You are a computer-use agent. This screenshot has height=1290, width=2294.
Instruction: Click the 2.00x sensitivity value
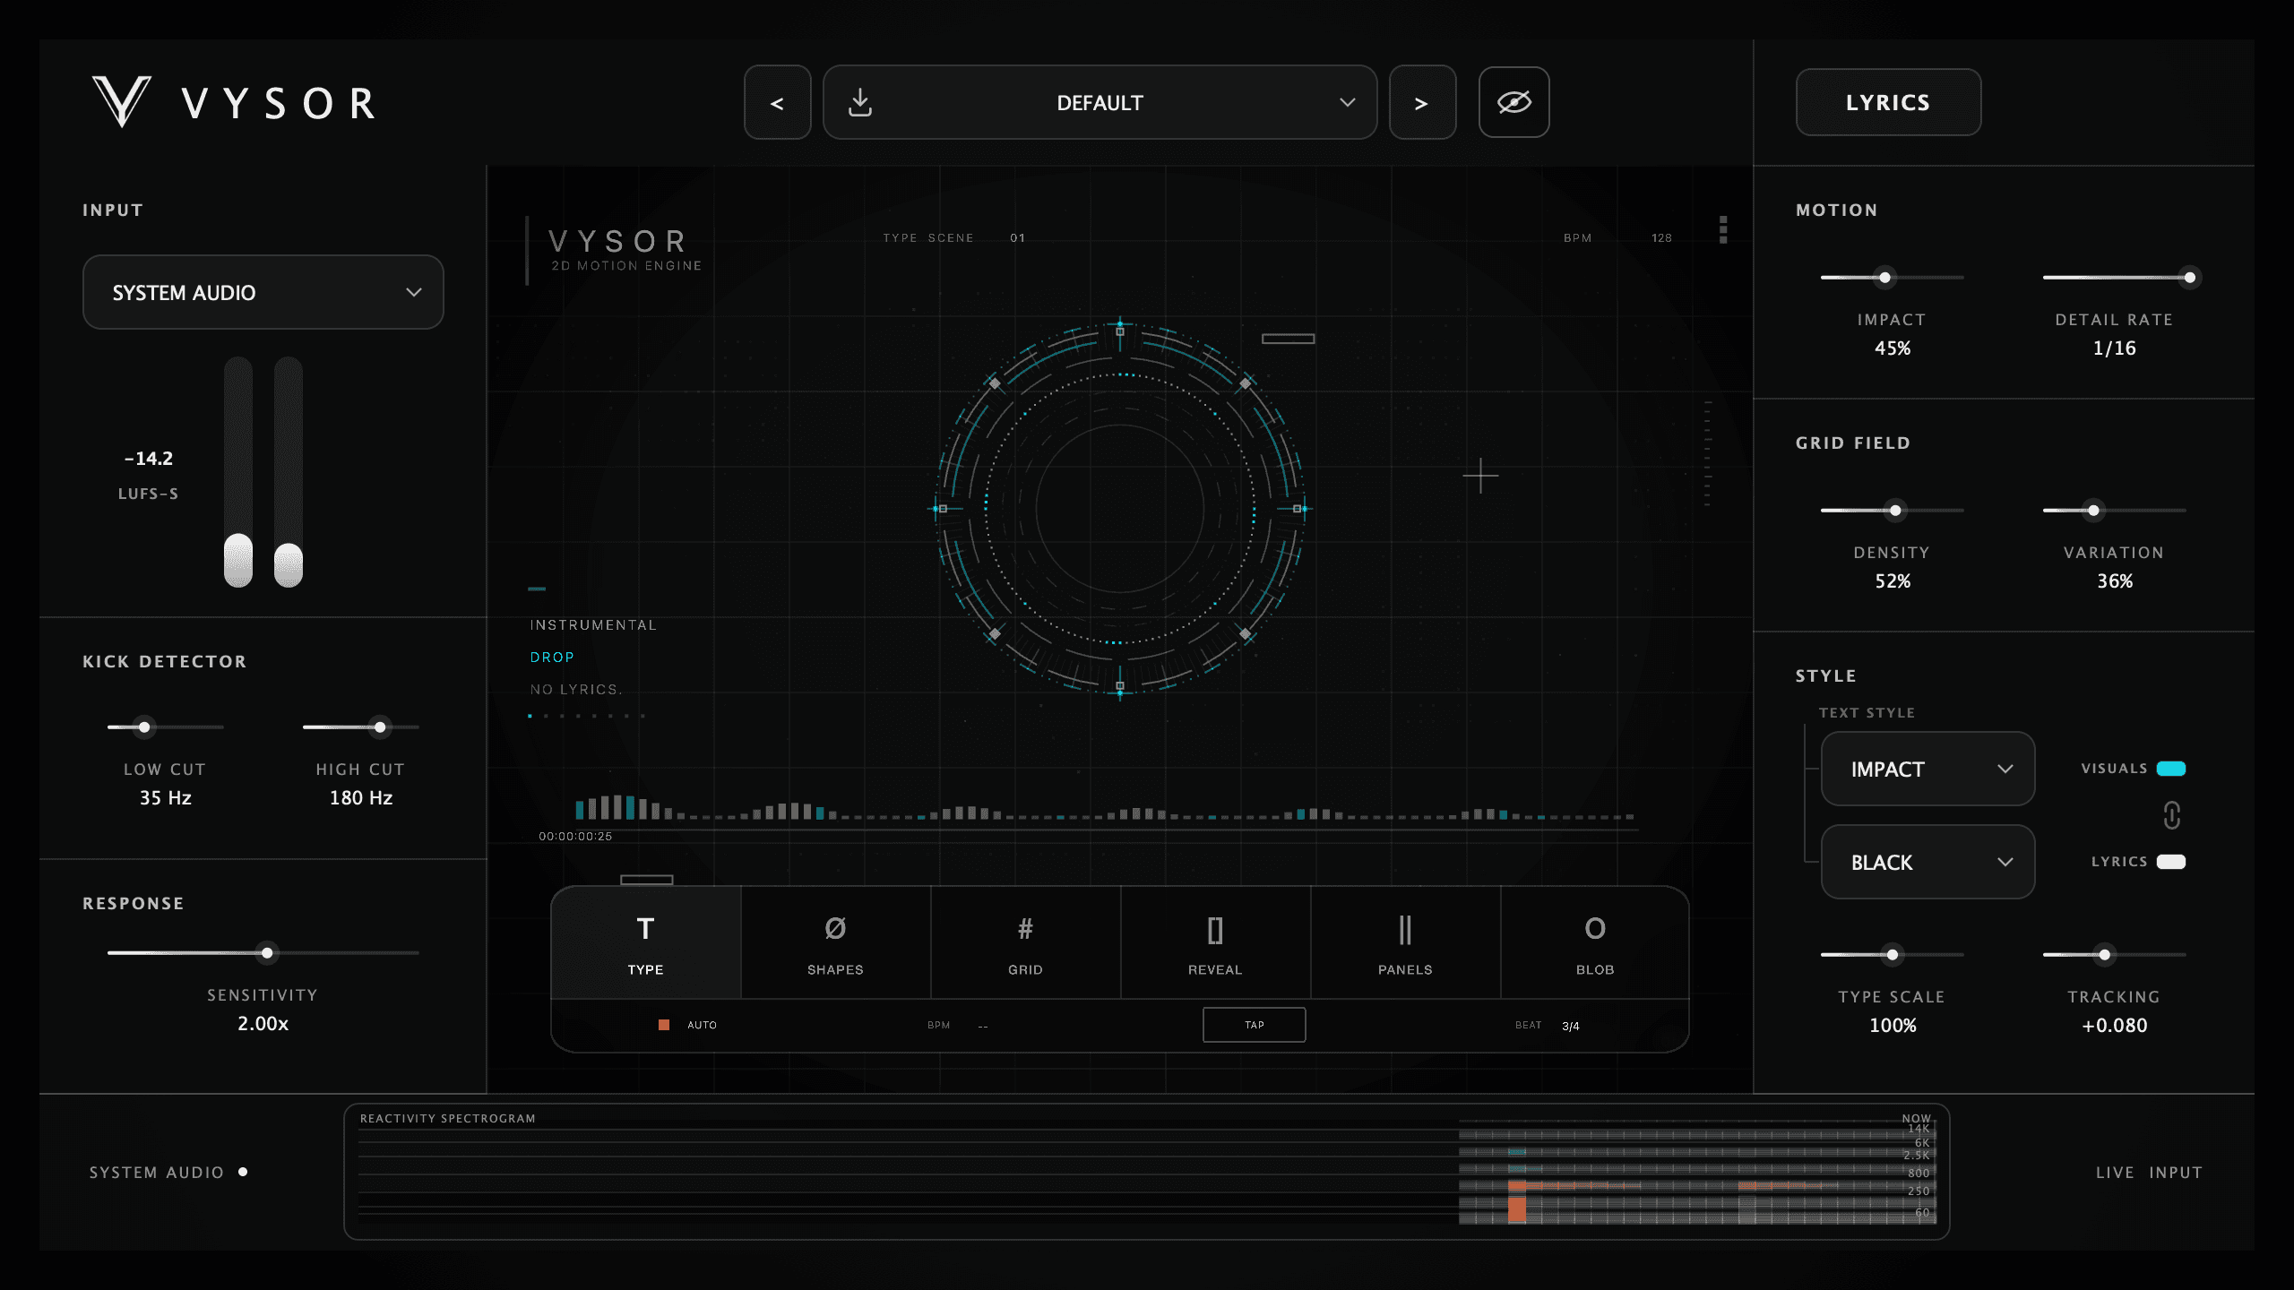pyautogui.click(x=263, y=1024)
